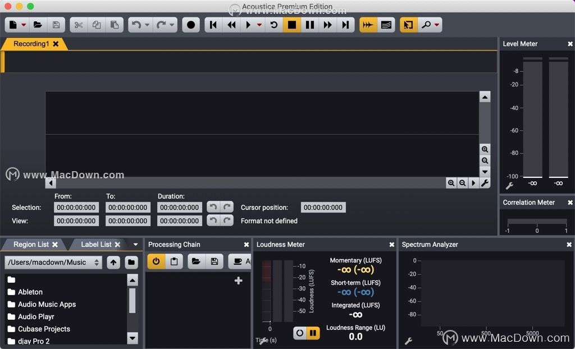Add an effect with the plus icon
Image resolution: width=575 pixels, height=349 pixels.
(238, 281)
